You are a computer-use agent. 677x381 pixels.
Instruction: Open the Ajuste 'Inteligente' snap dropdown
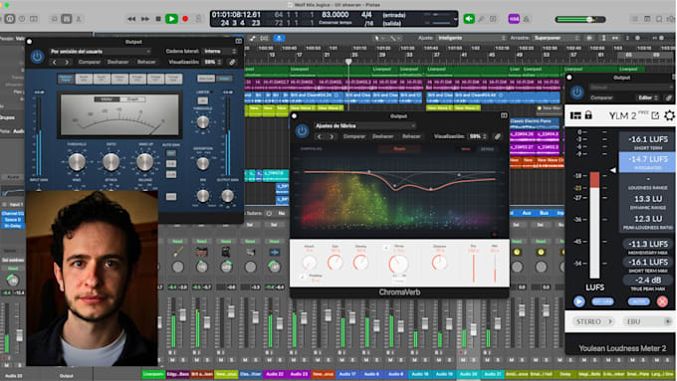471,38
